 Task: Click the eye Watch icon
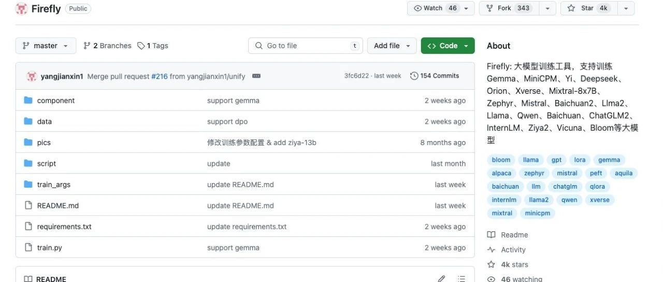coord(417,8)
